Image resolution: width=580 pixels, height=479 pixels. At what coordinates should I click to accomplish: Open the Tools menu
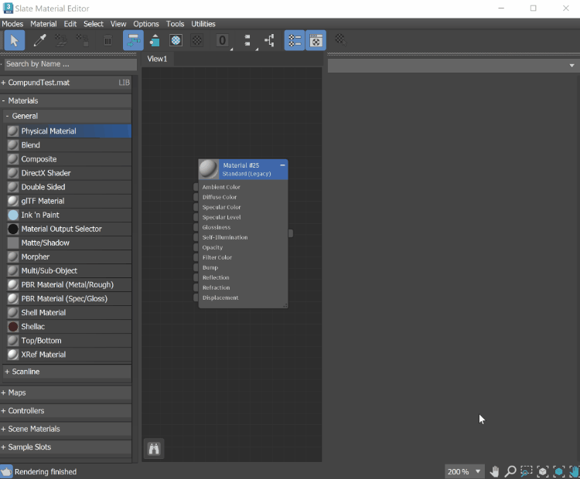coord(175,24)
